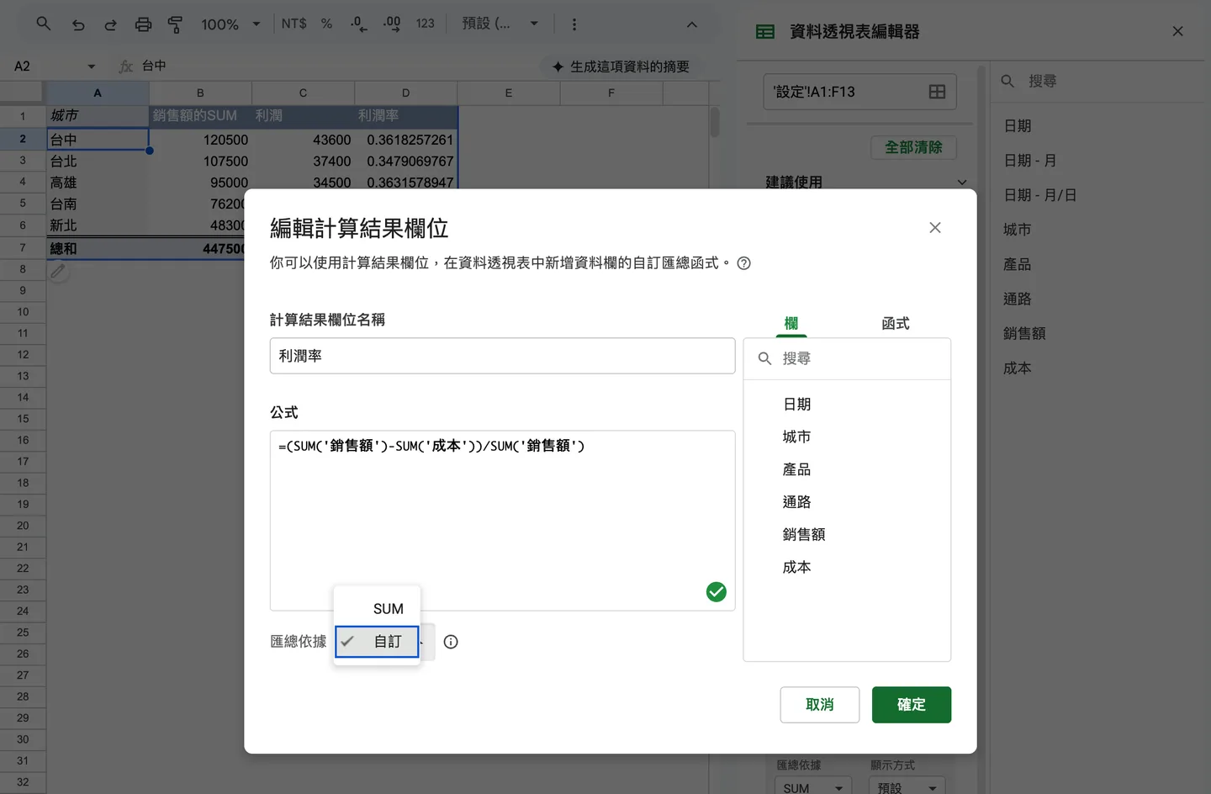This screenshot has height=794, width=1211.
Task: Switch to the 函式 tab
Action: click(896, 323)
